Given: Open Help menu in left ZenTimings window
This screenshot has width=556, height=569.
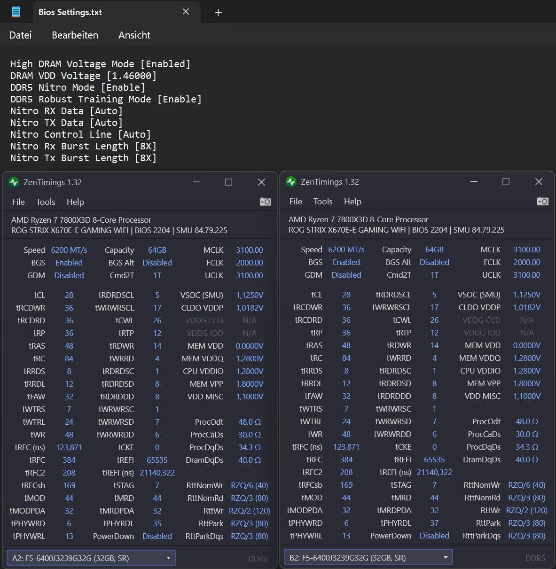Looking at the screenshot, I should point(75,202).
